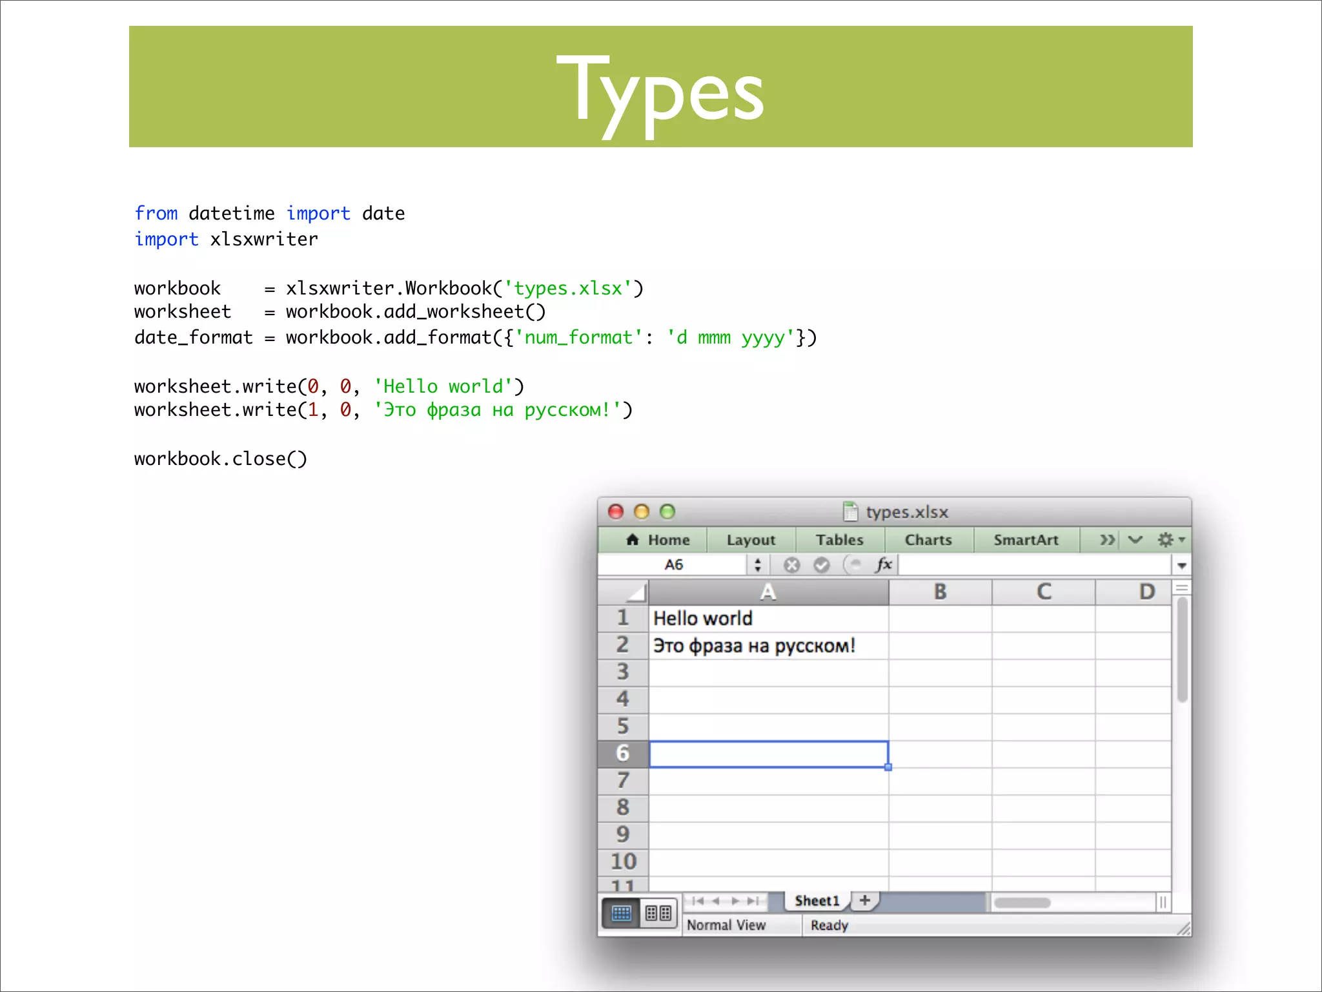Image resolution: width=1322 pixels, height=992 pixels.
Task: Switch to Normal view icon
Action: tap(621, 913)
